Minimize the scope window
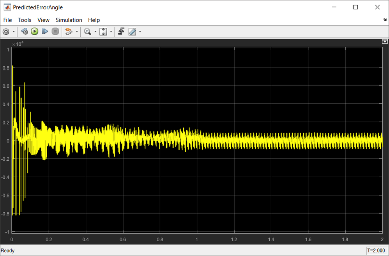 334,7
